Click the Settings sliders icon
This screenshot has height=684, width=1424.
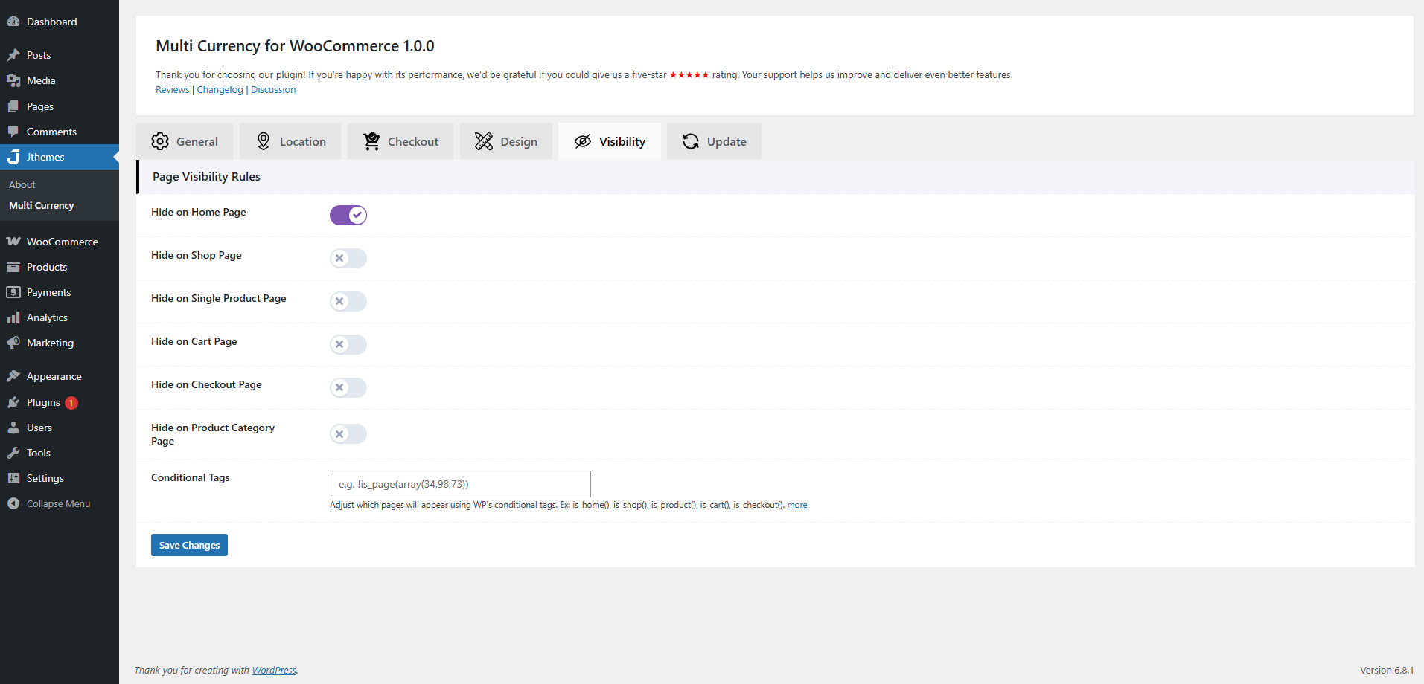click(13, 478)
